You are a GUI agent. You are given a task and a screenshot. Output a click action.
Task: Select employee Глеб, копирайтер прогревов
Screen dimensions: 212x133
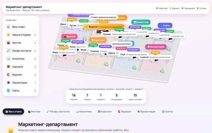pos(133,55)
